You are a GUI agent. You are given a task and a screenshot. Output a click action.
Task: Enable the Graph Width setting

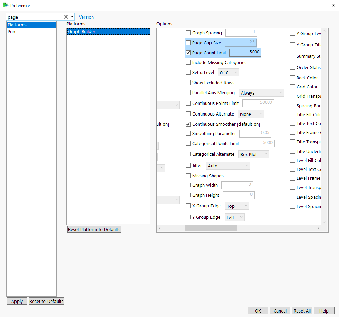(188, 185)
